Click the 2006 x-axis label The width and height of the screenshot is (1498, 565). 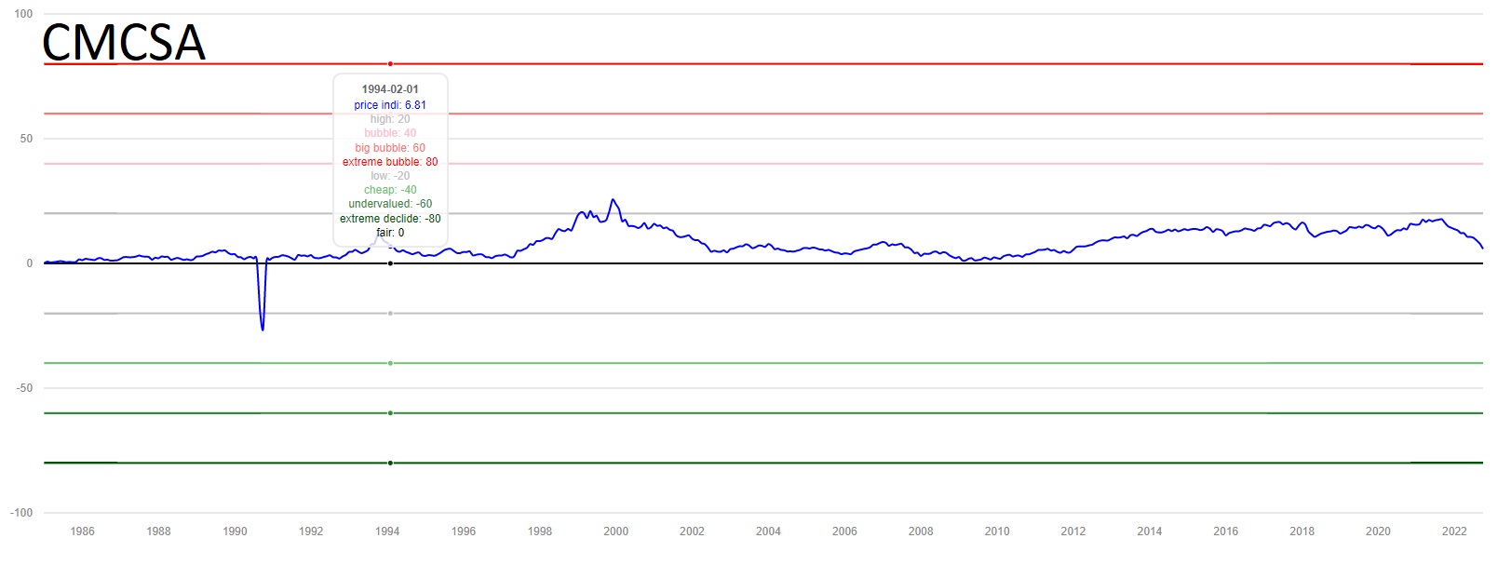[x=844, y=531]
